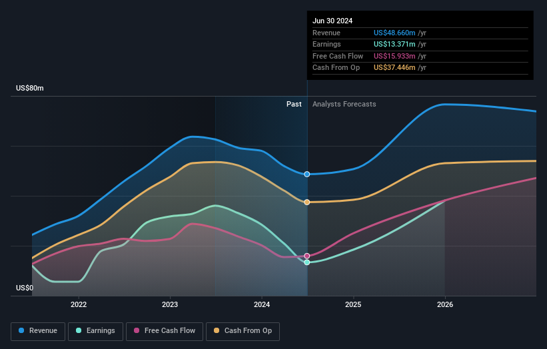
Task: Click the US$13.371m earnings value
Action: [394, 44]
